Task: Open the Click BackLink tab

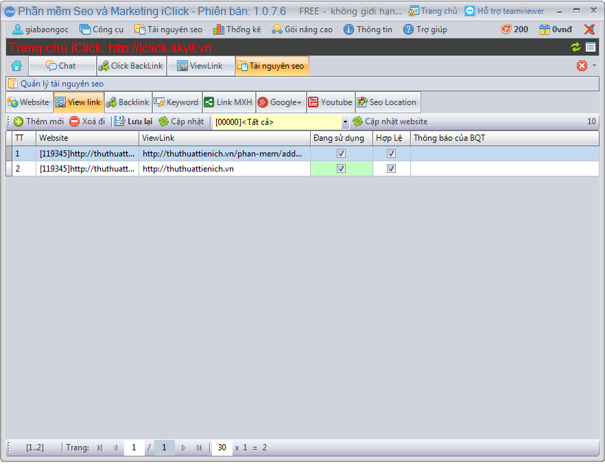Action: tap(131, 66)
